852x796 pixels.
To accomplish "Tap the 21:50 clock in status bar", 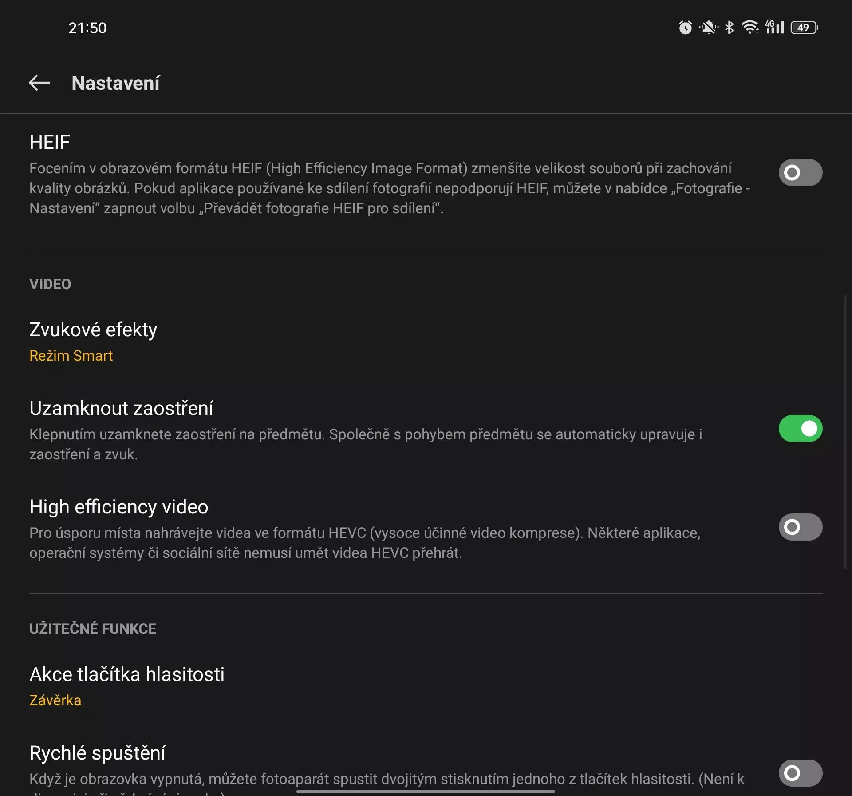I will pos(87,28).
